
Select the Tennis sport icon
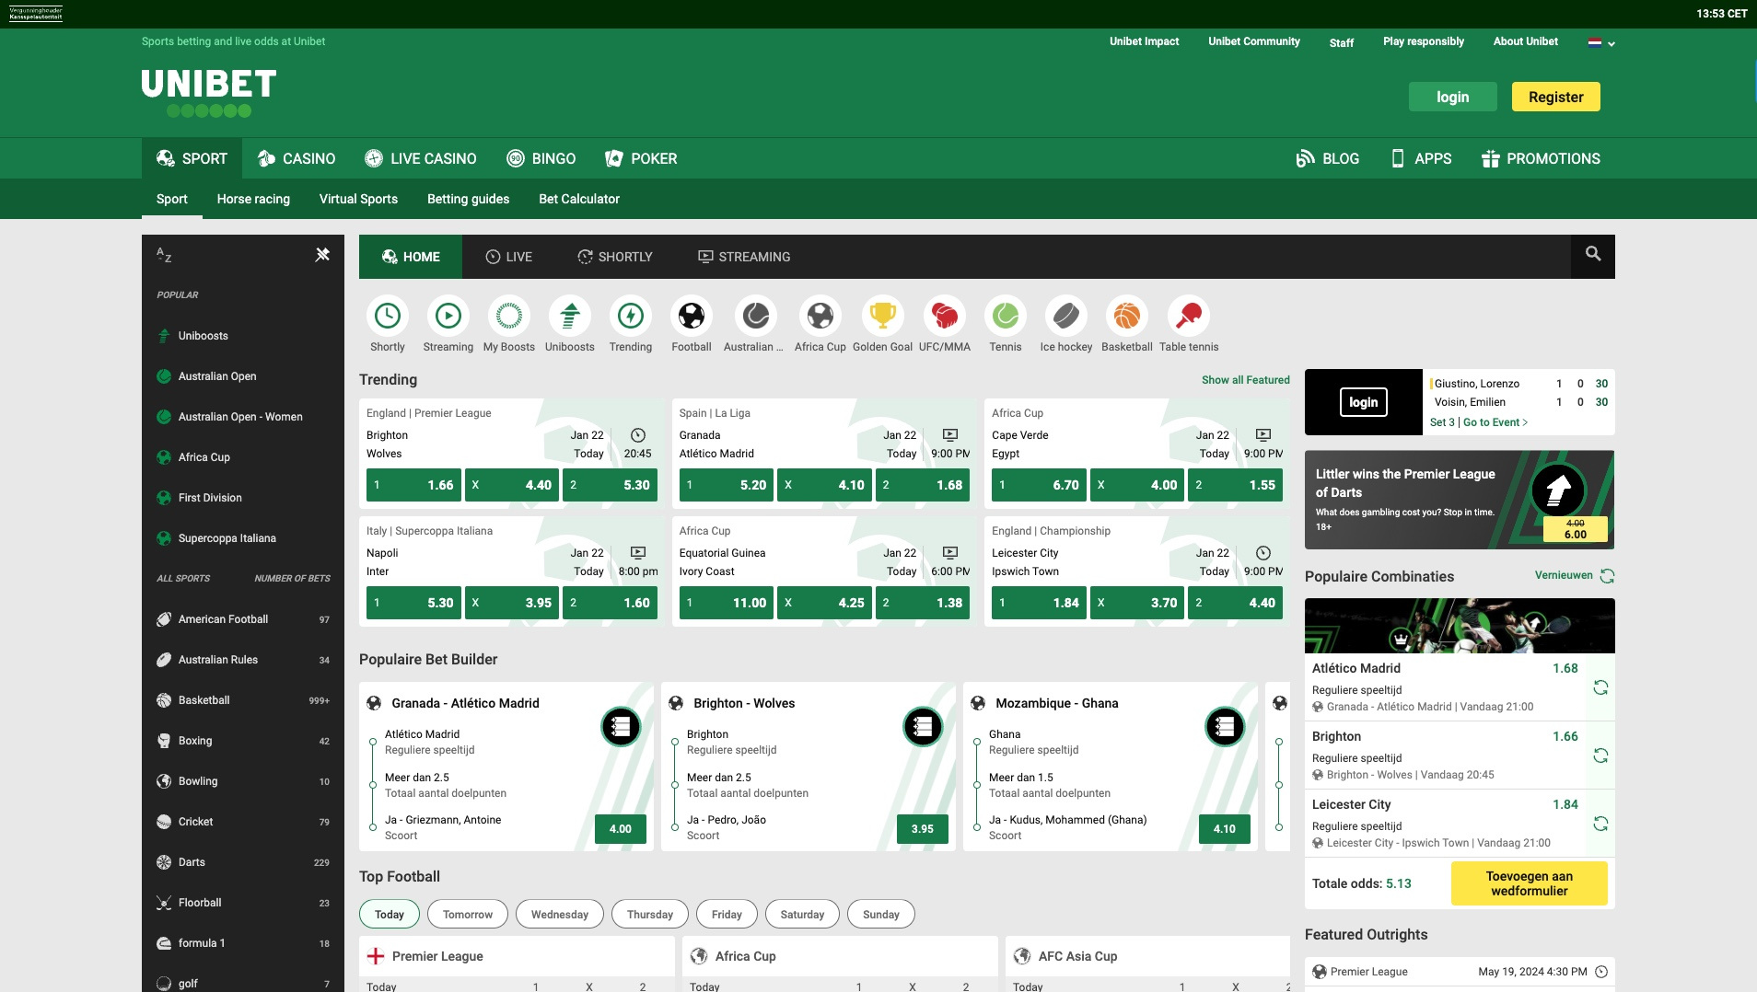click(x=1004, y=317)
